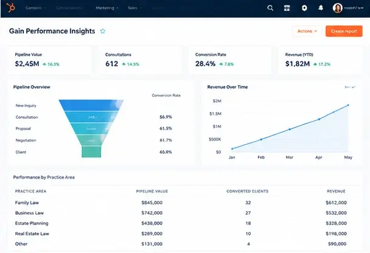Click the Negotiation funnel segment
The image size is (370, 253).
point(91,140)
